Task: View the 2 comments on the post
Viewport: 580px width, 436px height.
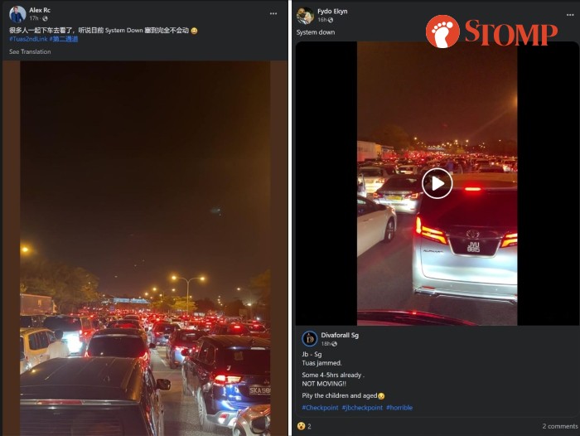Action: pyautogui.click(x=560, y=426)
